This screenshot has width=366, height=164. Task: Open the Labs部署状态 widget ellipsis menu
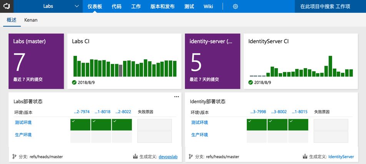point(176,97)
